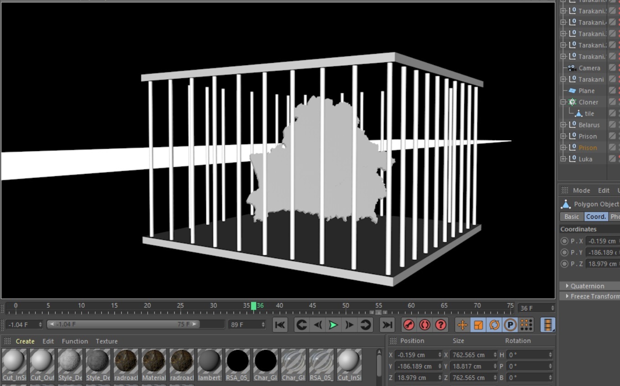Switch to the Basic tab

click(571, 217)
